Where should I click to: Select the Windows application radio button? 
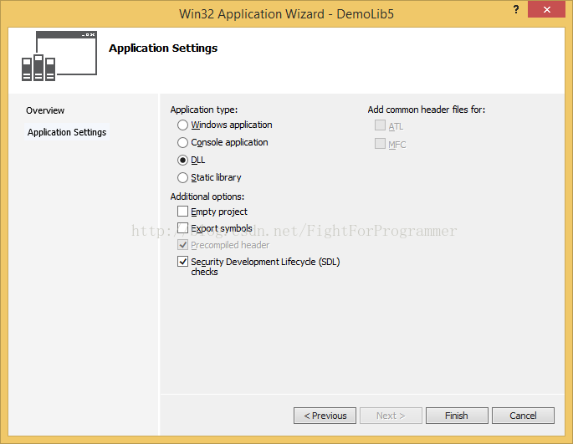coord(182,125)
